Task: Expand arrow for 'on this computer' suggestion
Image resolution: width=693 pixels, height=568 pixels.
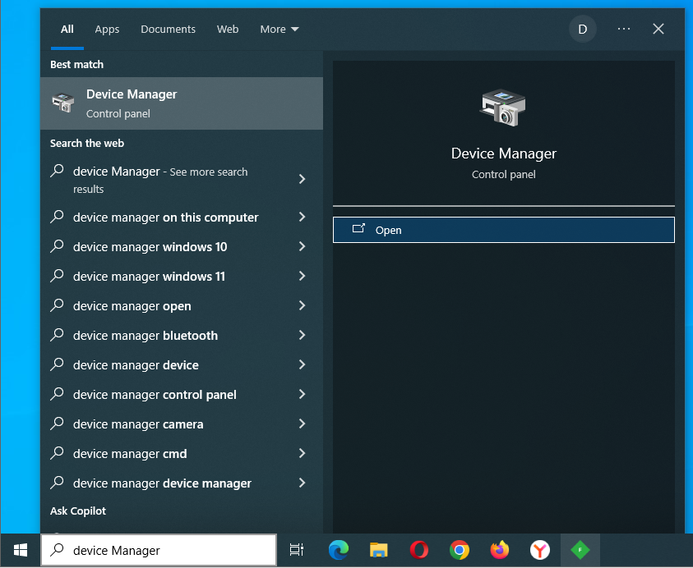Action: click(x=302, y=217)
